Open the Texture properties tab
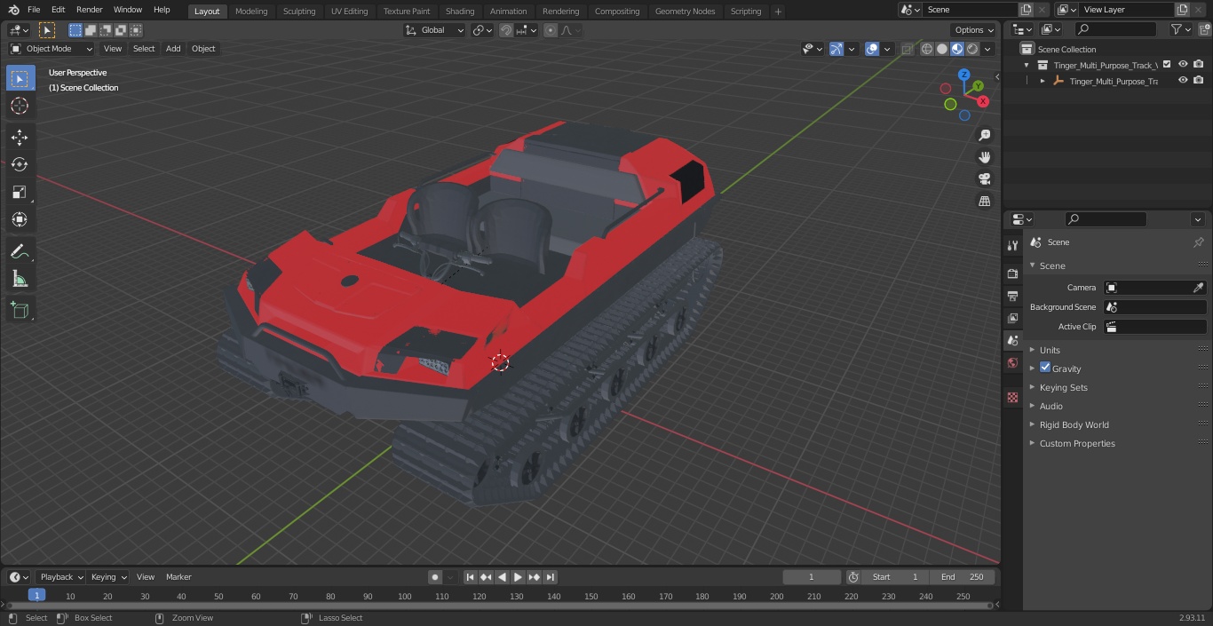Viewport: 1213px width, 626px height. point(1012,397)
